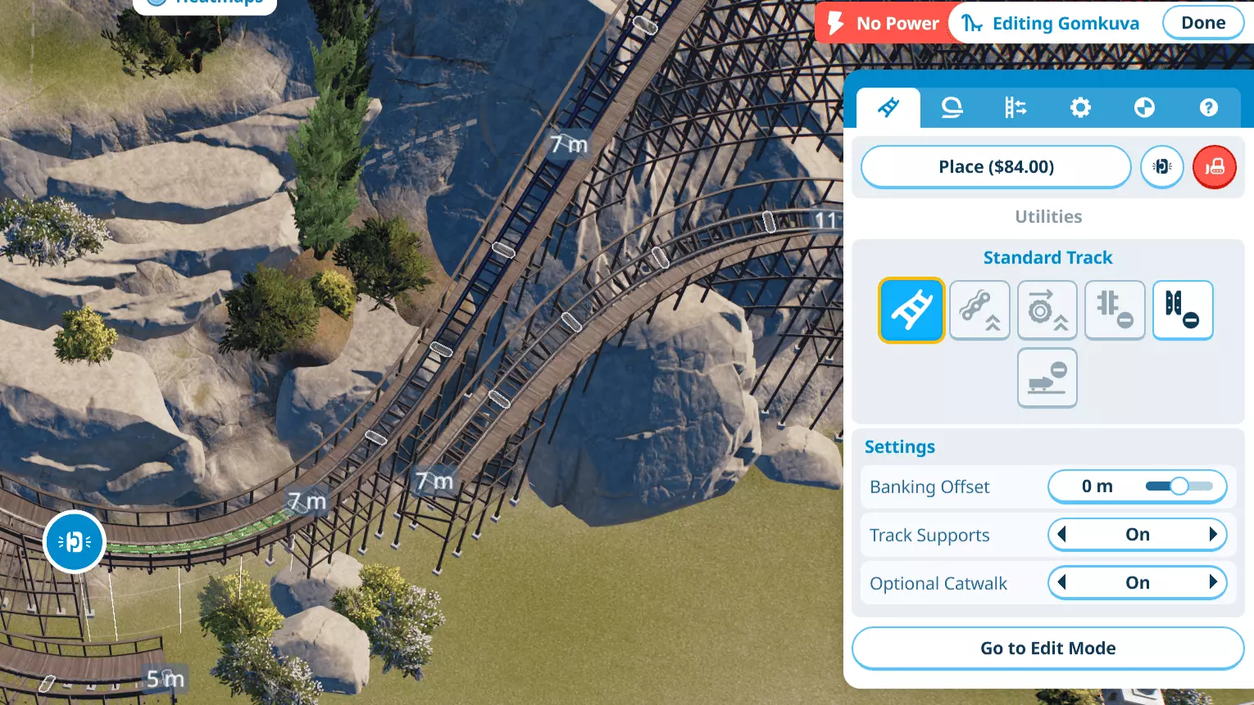Select the block brake track piece
Viewport: 1254px width, 705px height.
(x=1183, y=310)
